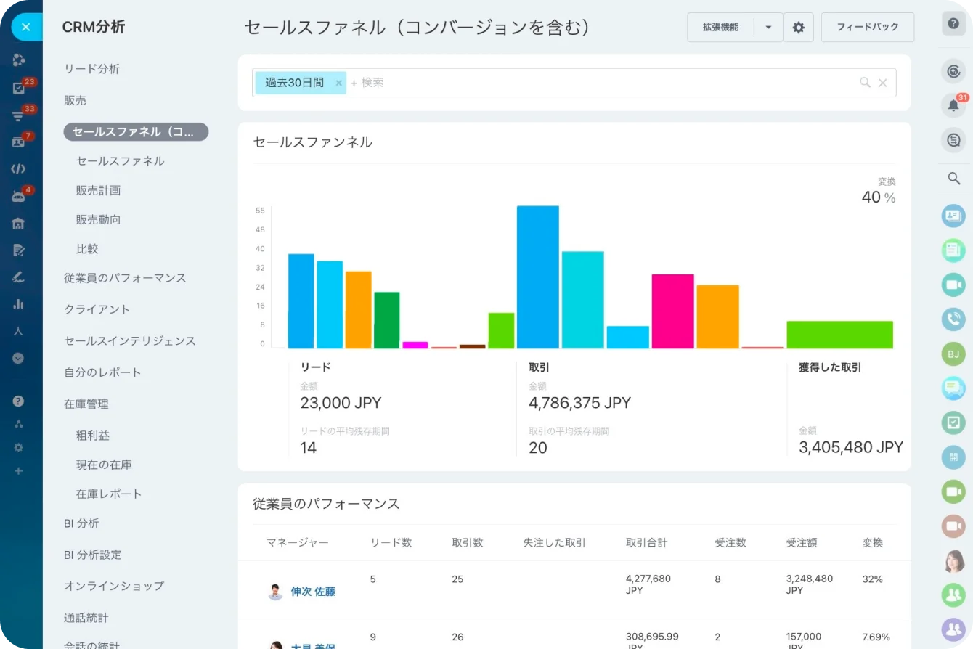Open the signature pen icon in left rail
The image size is (973, 649).
coord(19,277)
